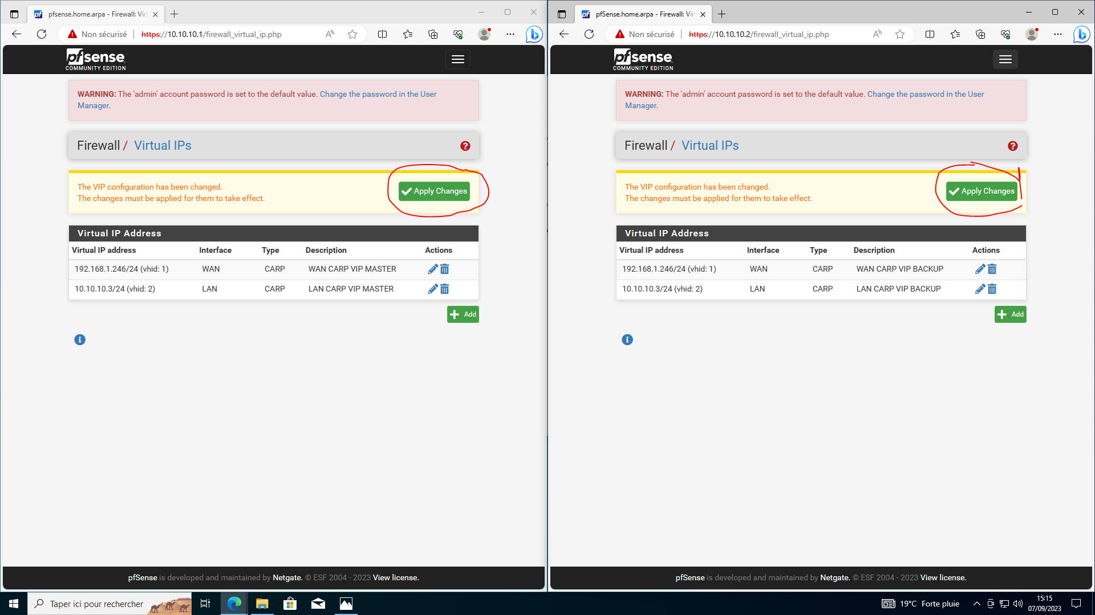Open help icon on left Virtual IPs page
This screenshot has width=1095, height=615.
tap(465, 146)
